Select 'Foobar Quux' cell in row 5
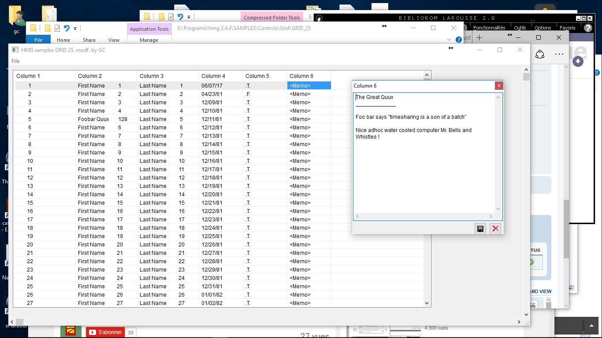 [106, 119]
